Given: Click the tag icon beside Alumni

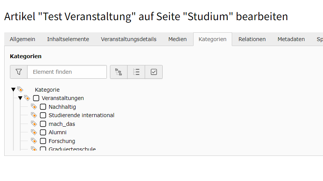Looking at the screenshot, I should click(34, 132).
